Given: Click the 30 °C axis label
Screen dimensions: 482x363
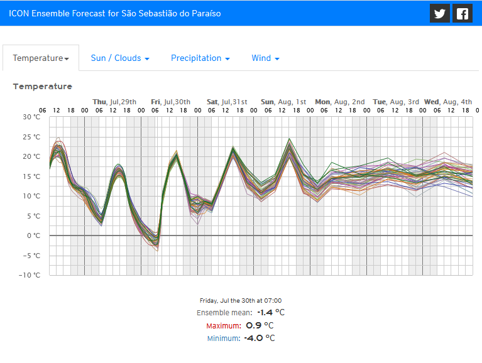Looking at the screenshot, I should point(31,117).
